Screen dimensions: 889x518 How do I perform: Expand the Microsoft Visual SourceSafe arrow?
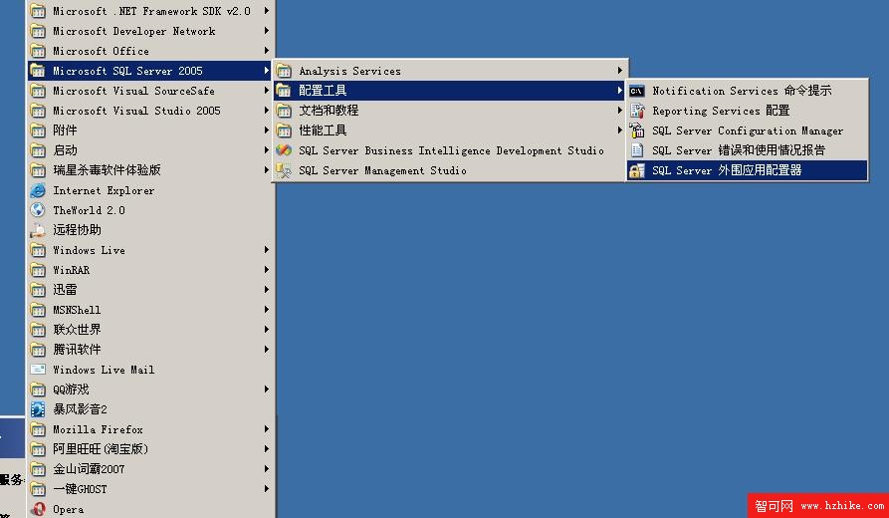coord(267,91)
